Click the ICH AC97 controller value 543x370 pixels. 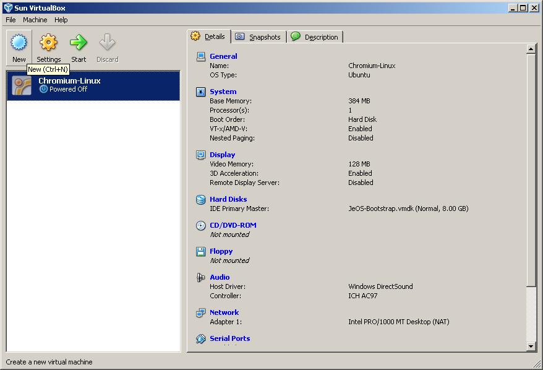click(362, 296)
